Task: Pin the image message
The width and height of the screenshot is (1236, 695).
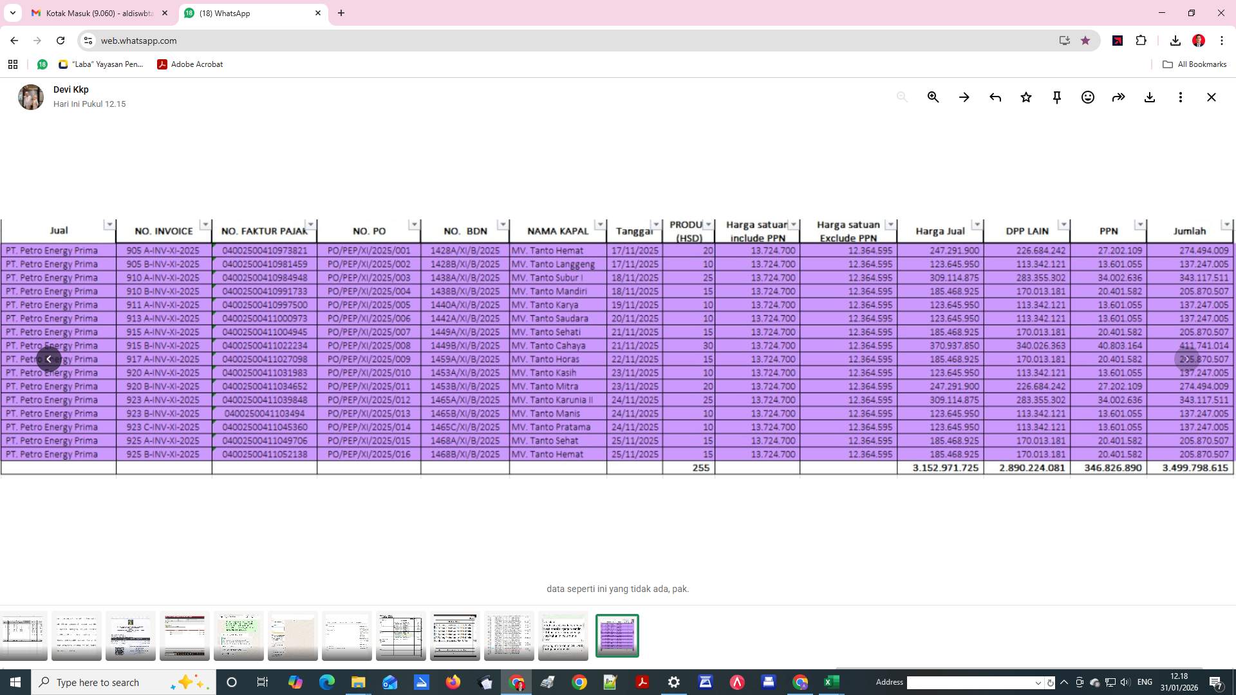Action: (x=1056, y=97)
